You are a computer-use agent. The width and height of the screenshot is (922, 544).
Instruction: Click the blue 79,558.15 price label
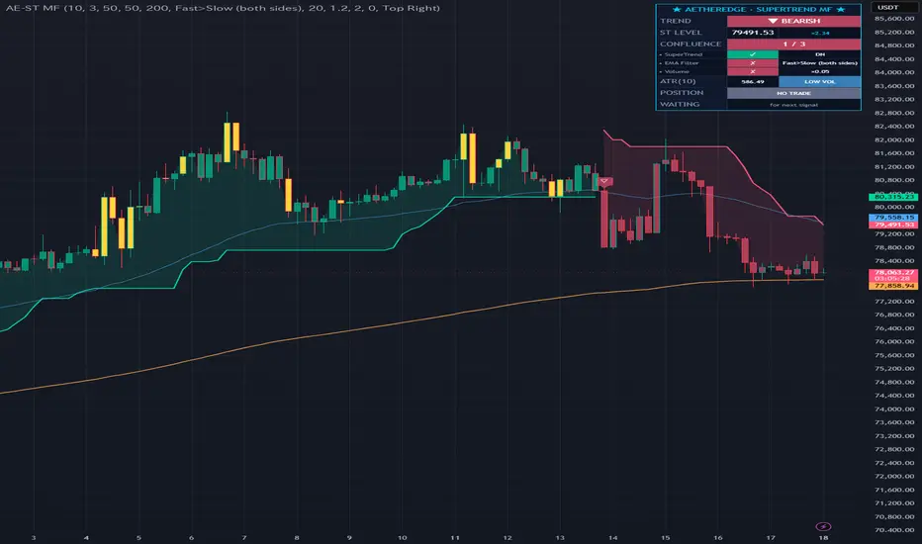pos(893,218)
